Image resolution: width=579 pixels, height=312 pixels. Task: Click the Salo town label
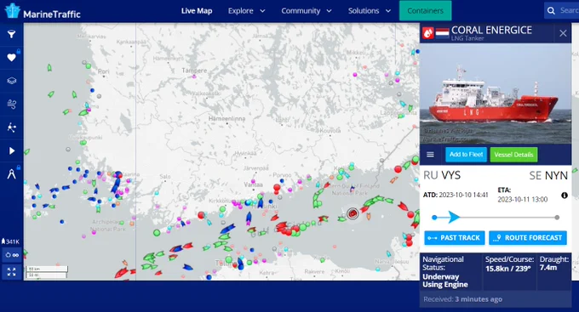point(165,176)
